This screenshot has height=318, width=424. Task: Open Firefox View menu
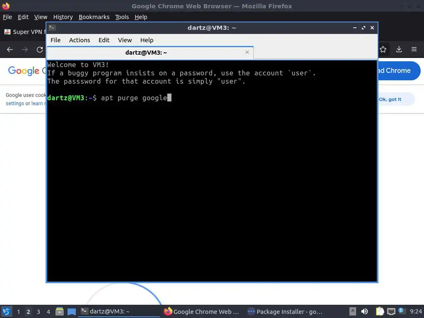click(41, 17)
